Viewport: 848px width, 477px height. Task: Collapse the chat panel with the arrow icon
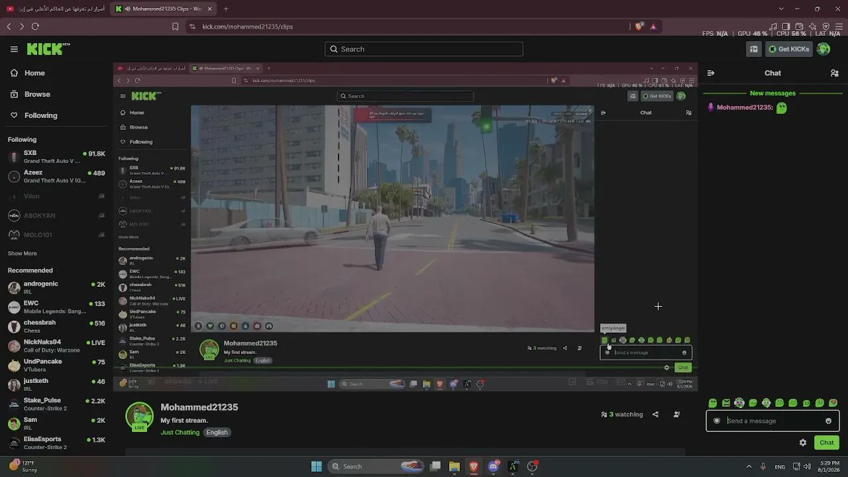(711, 73)
